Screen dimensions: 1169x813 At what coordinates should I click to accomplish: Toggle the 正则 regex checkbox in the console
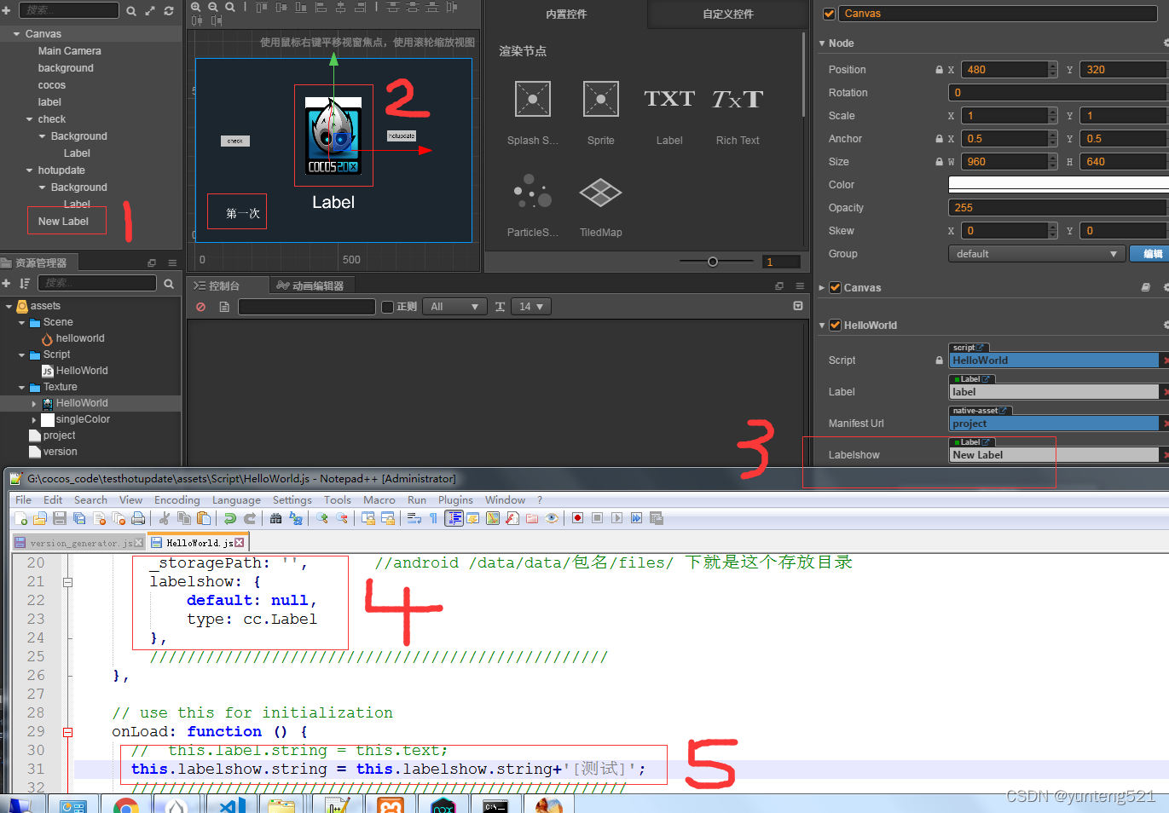click(x=387, y=307)
